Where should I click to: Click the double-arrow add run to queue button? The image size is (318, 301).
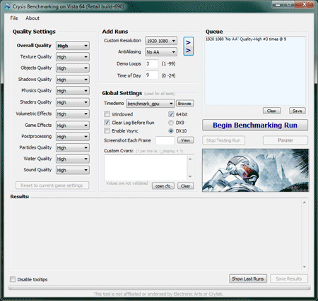pyautogui.click(x=189, y=47)
